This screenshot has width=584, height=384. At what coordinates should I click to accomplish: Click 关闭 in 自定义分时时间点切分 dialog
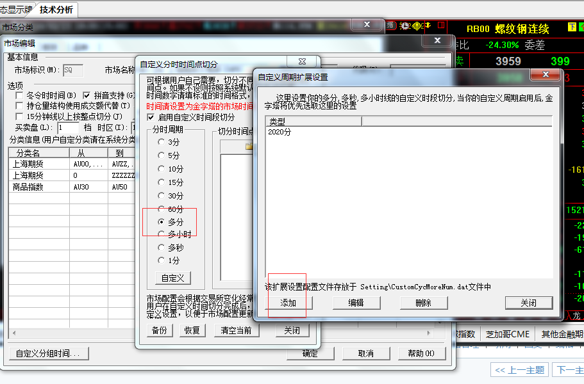(292, 330)
